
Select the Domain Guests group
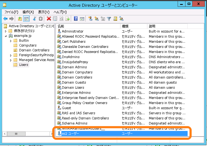122,83
